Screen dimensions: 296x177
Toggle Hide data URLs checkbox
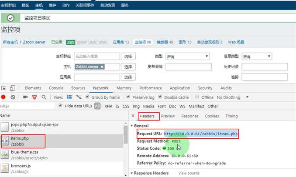(60, 105)
